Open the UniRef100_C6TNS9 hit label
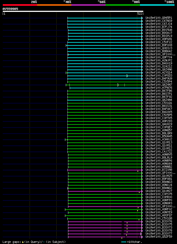 (159, 21)
